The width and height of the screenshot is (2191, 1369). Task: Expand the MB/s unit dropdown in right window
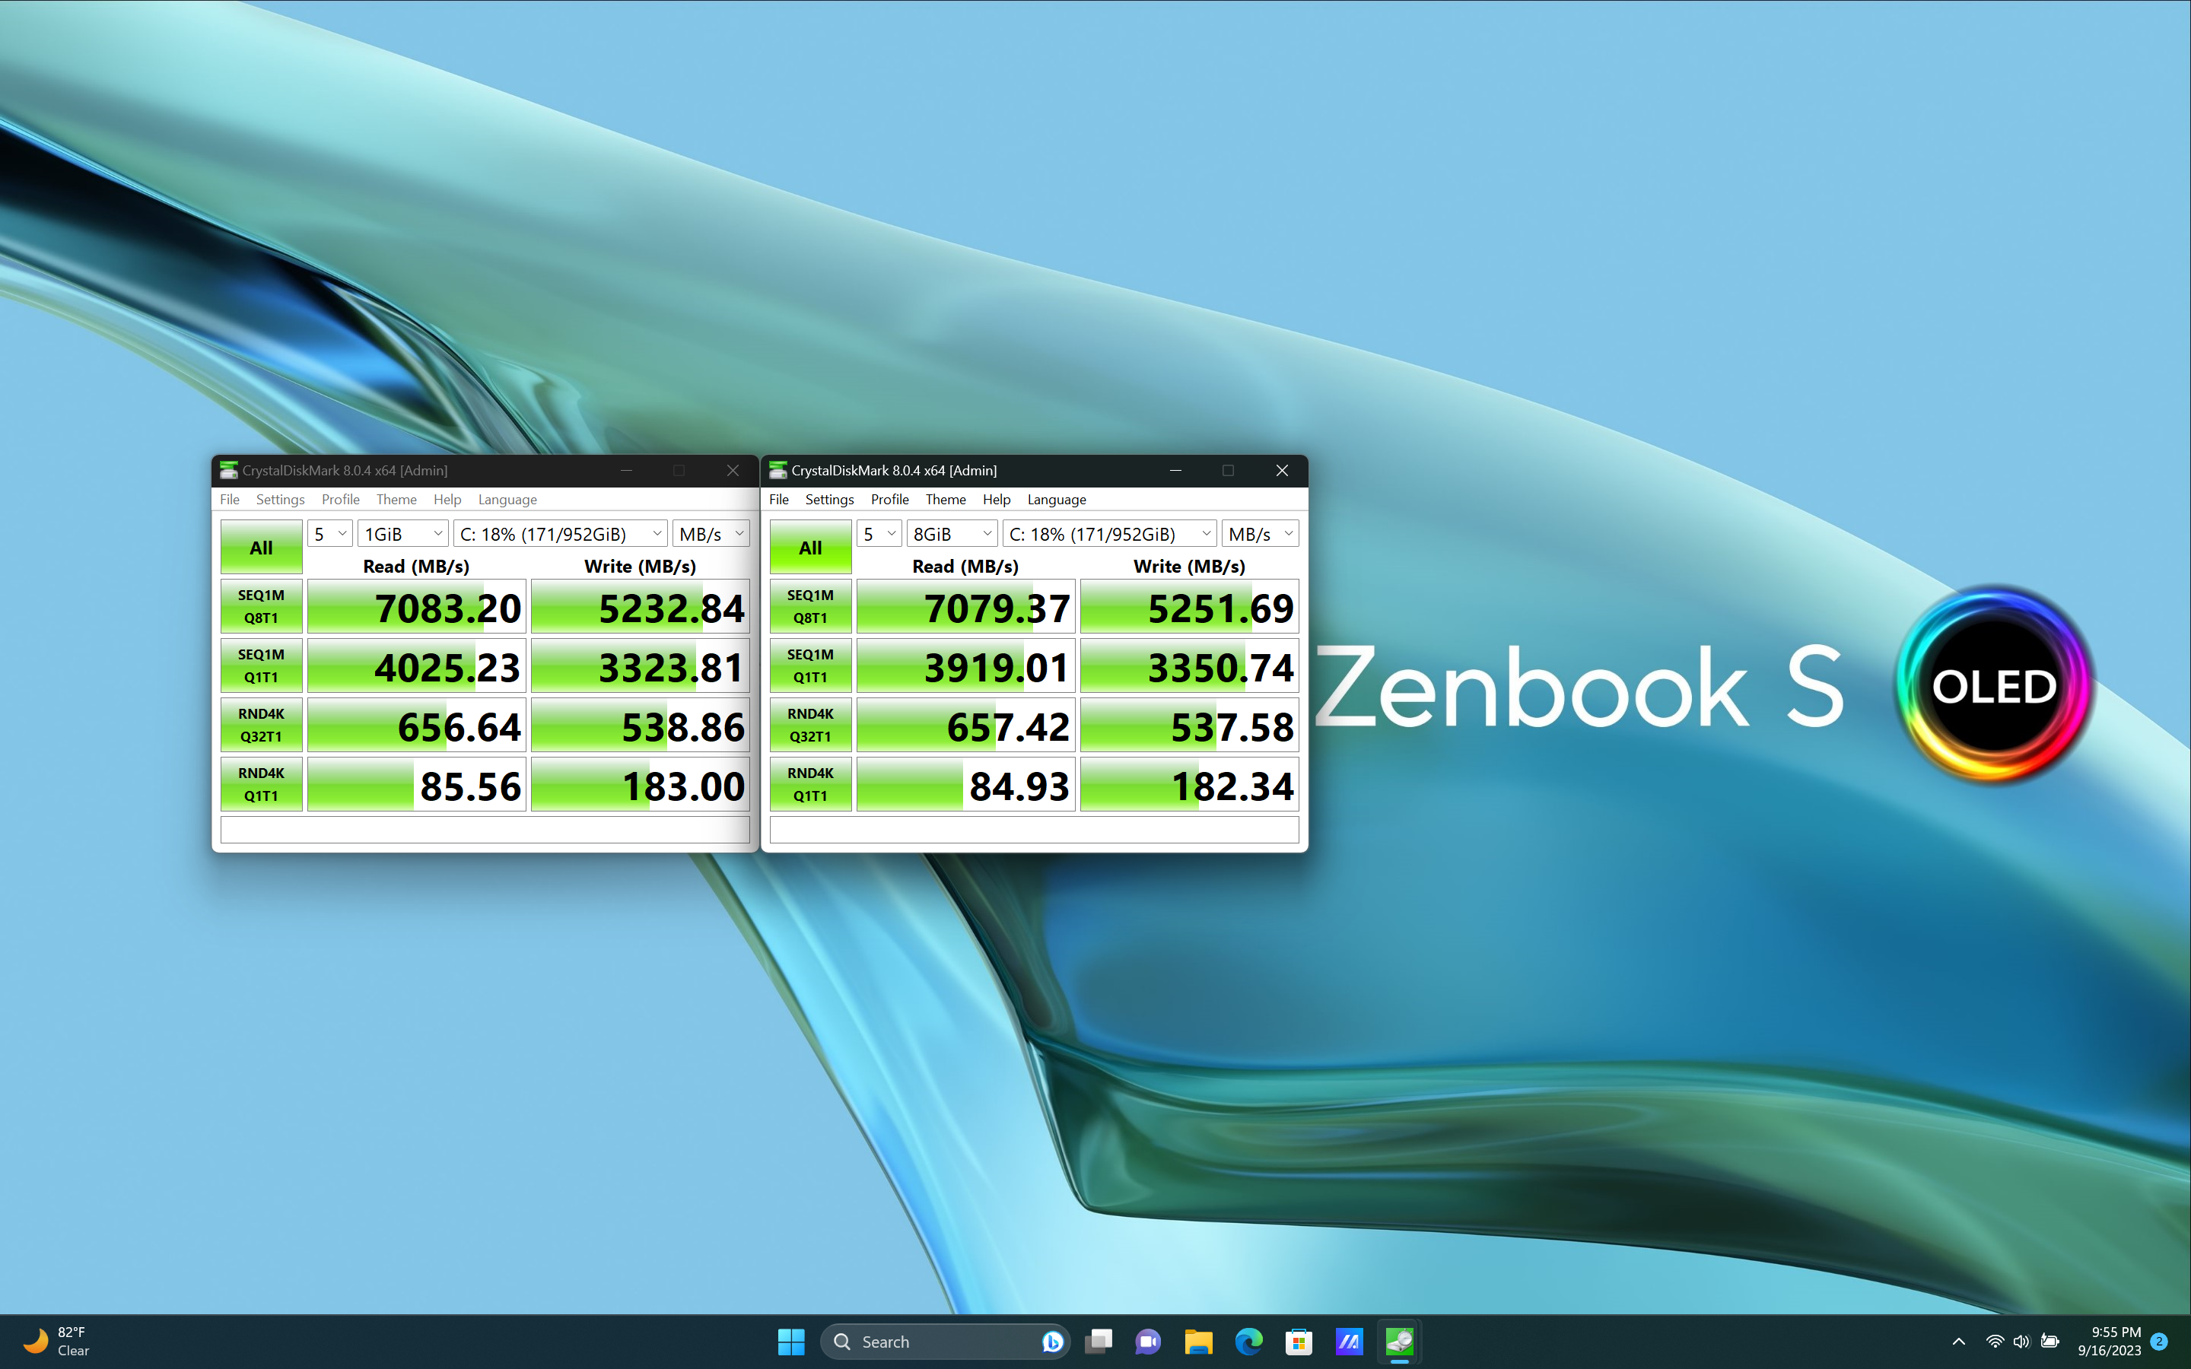(1259, 534)
